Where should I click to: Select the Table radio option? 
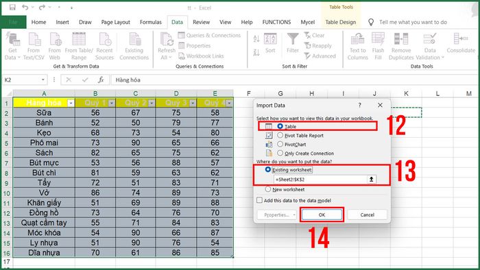[280, 126]
